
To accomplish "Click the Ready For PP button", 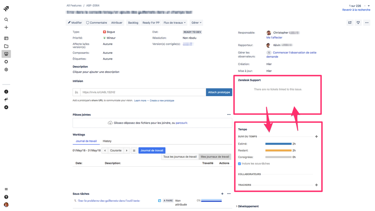I will (151, 23).
